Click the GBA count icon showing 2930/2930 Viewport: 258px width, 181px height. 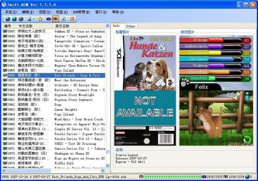(x=204, y=177)
